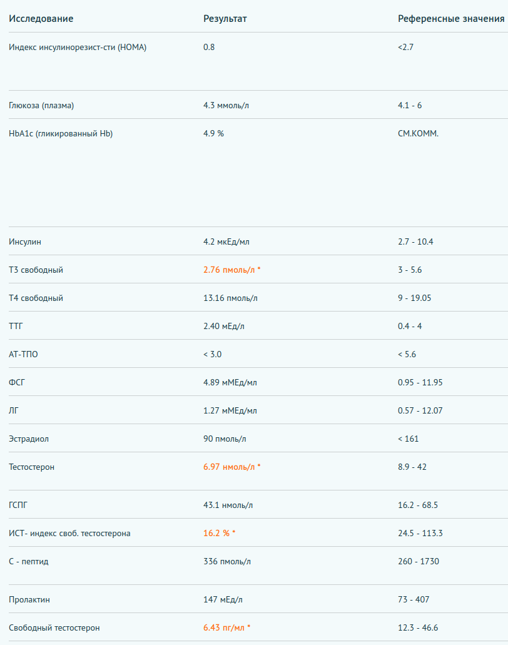Click the Т4 свободный test name
This screenshot has width=508, height=645.
(x=36, y=298)
